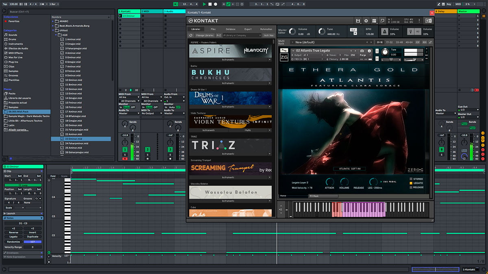488x274 pixels.
Task: Click the Manage Libraries button
Action: point(205,35)
